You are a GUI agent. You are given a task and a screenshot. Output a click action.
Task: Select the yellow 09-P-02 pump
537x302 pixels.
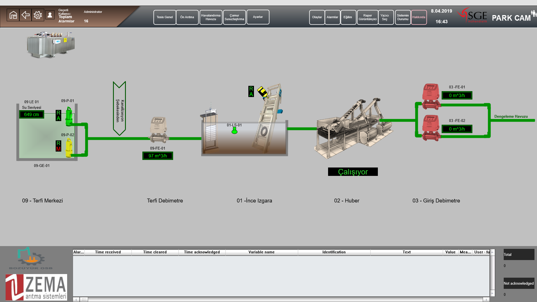69,148
